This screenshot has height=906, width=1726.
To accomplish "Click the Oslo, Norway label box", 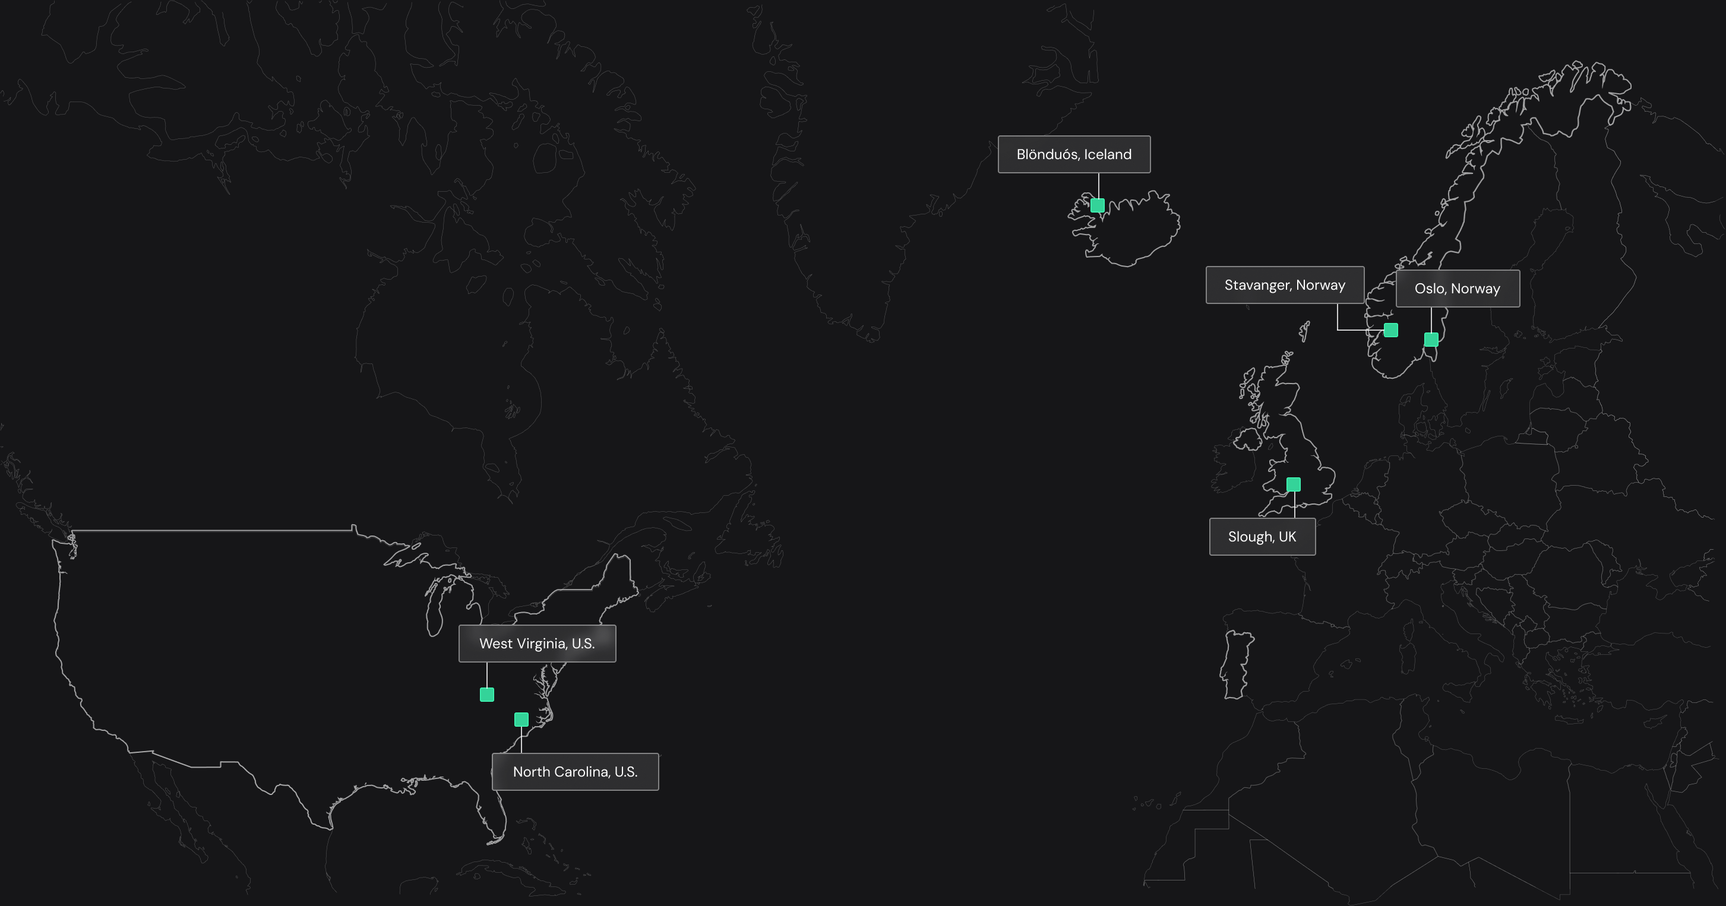I will [1458, 289].
